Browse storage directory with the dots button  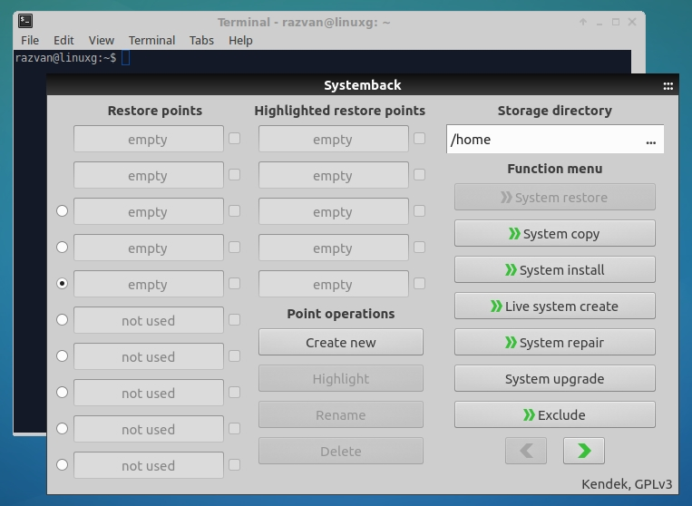pos(651,141)
